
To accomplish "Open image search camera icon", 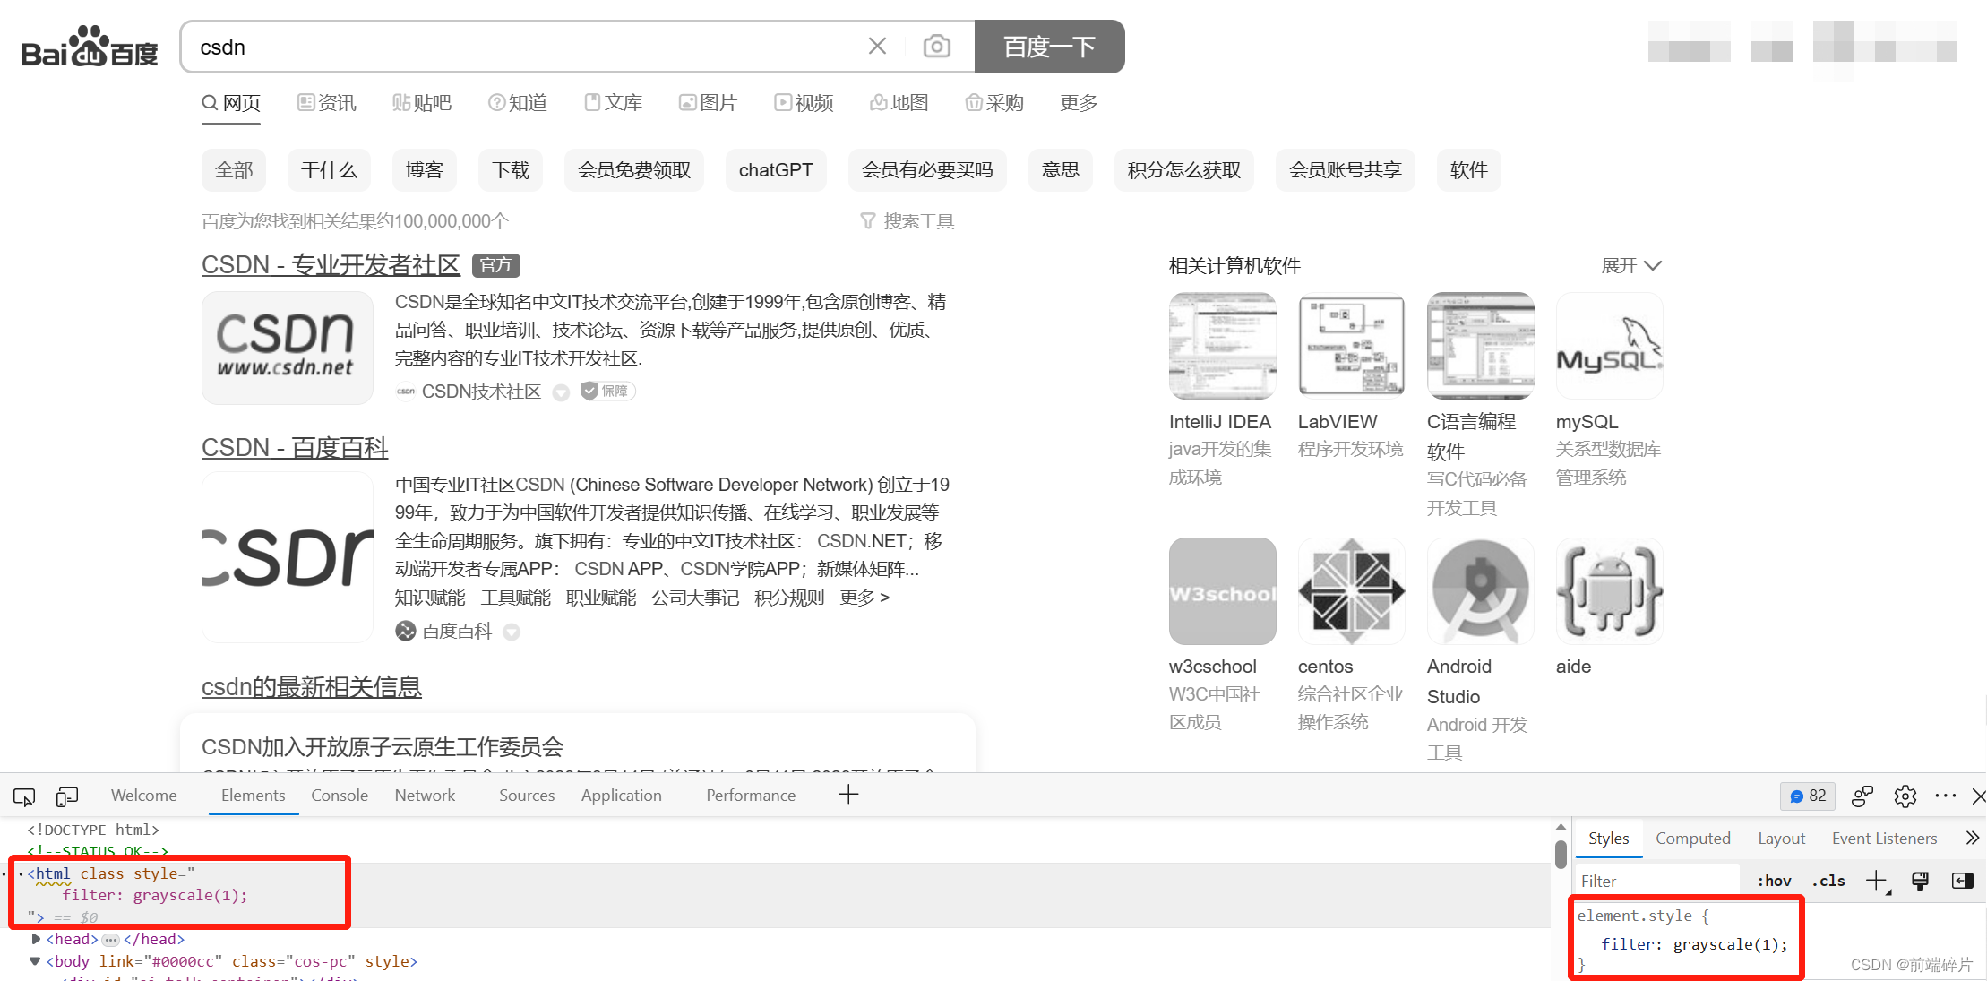I will (936, 47).
